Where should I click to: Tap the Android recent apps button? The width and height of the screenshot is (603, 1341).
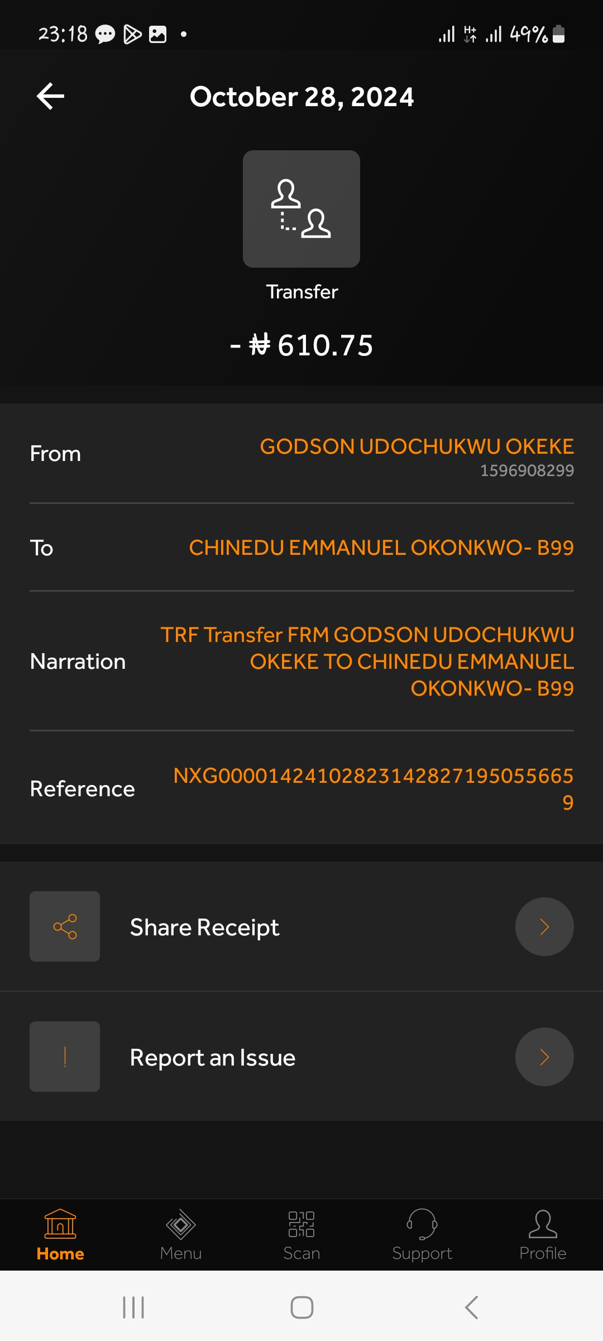coord(133,1307)
